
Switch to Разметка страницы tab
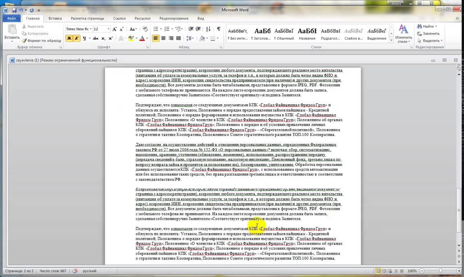pos(87,18)
